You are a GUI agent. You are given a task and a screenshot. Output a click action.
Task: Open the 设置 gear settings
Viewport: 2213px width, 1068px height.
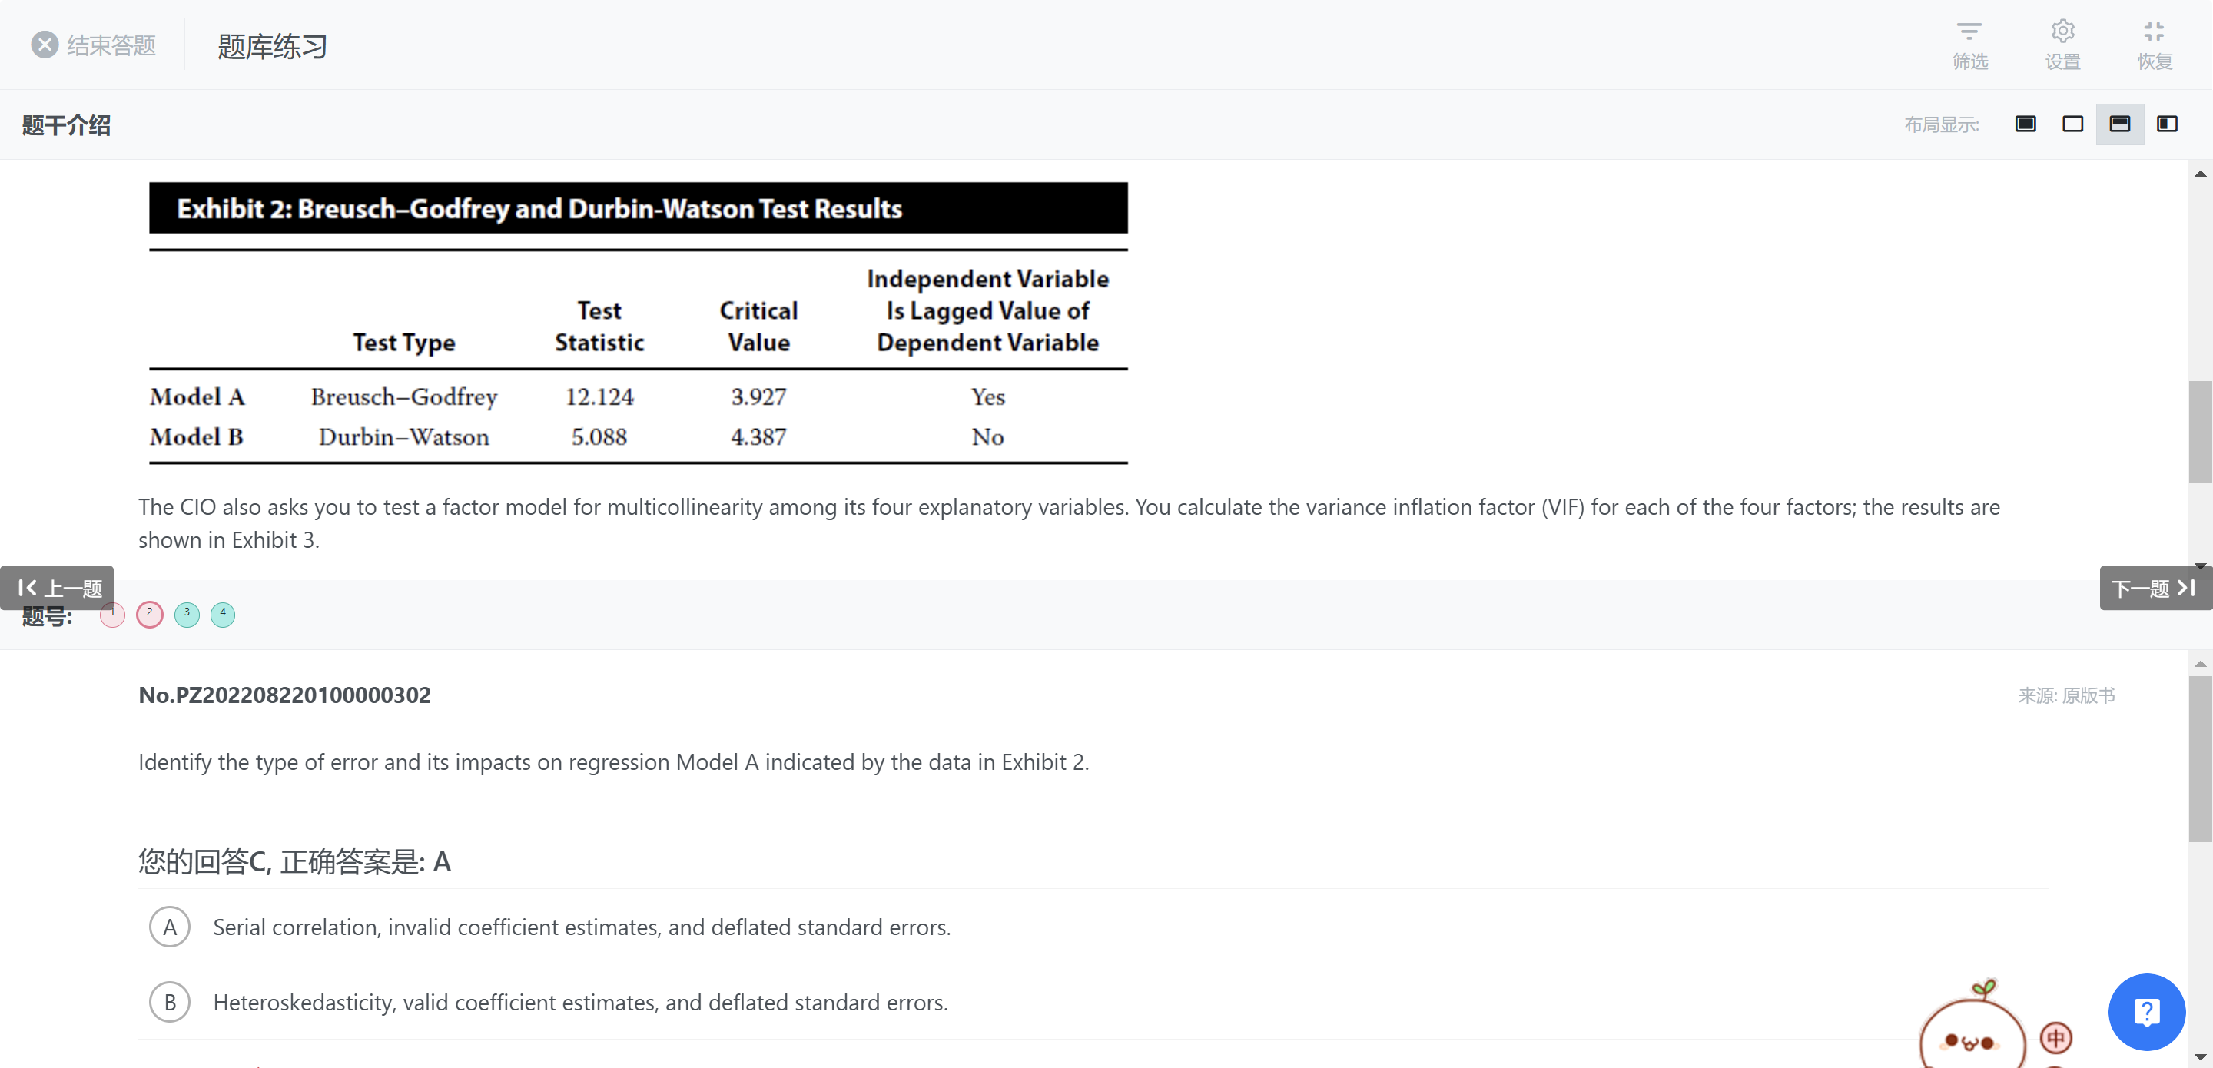[x=2062, y=32]
